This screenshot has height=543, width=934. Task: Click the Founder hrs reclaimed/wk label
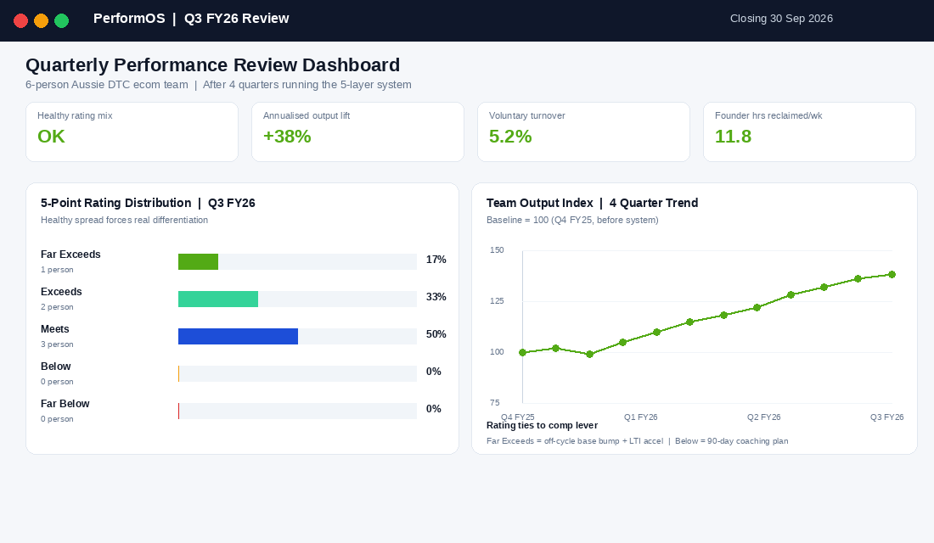coord(768,115)
